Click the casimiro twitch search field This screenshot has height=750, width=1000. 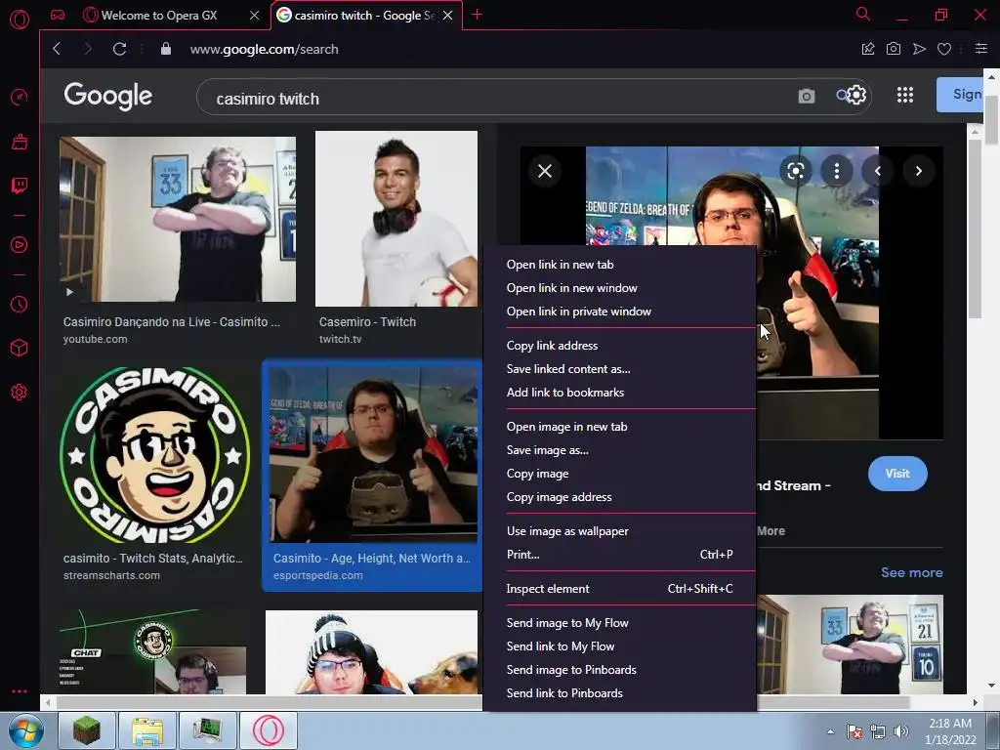coord(497,99)
